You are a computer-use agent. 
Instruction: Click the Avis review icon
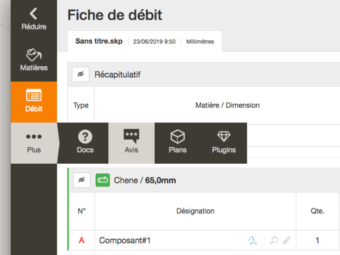click(131, 143)
